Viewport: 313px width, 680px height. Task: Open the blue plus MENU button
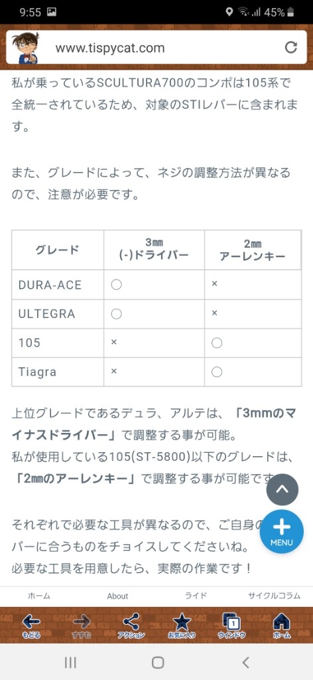pos(282,532)
